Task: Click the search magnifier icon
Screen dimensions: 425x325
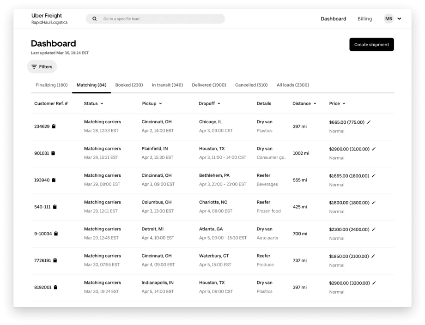Action: (x=94, y=18)
